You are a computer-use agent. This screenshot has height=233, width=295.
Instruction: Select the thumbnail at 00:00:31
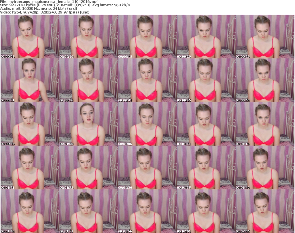(x=30, y=80)
